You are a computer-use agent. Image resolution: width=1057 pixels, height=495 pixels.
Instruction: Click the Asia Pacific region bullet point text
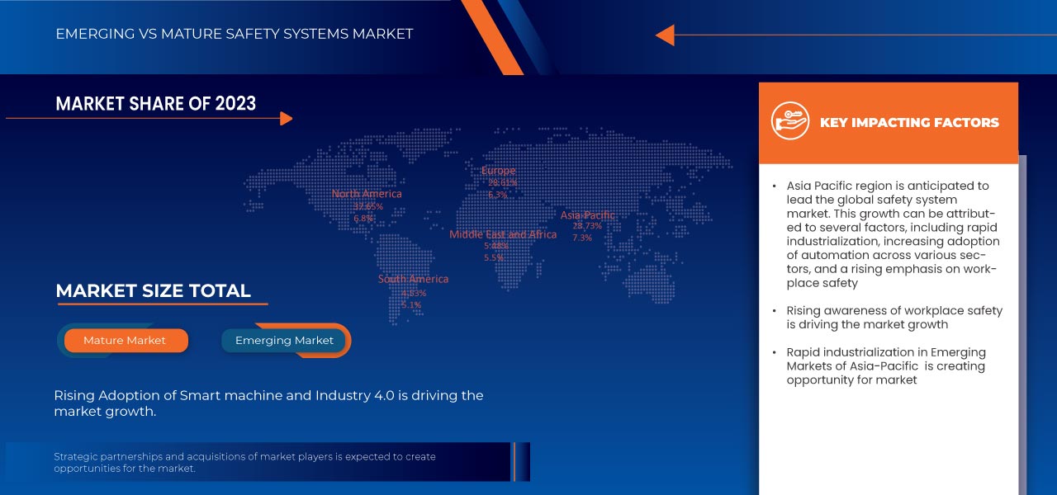point(892,234)
